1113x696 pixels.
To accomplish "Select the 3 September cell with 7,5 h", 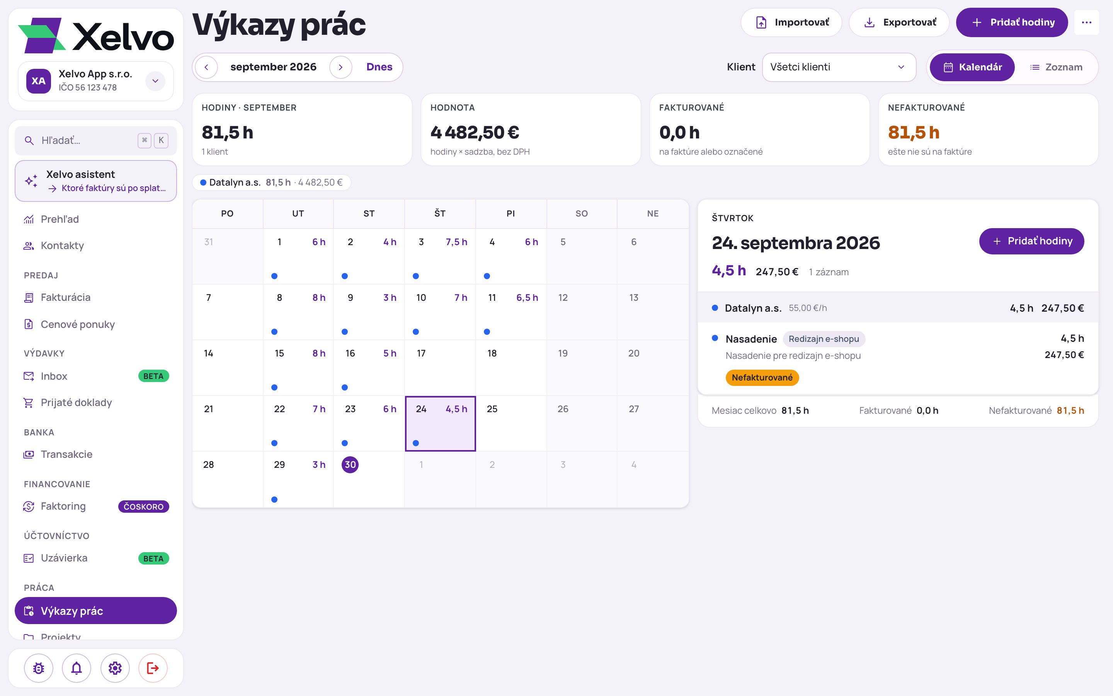I will (x=440, y=256).
